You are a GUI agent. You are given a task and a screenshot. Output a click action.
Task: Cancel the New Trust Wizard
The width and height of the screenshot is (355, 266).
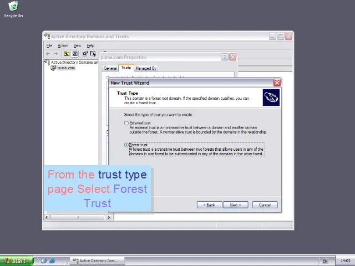point(265,205)
